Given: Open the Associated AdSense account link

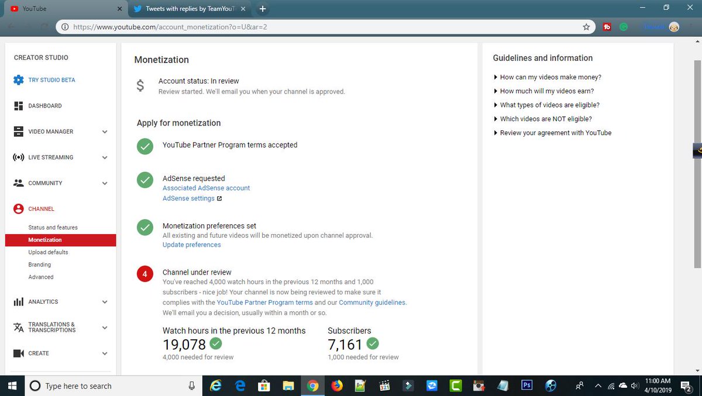Looking at the screenshot, I should (206, 188).
